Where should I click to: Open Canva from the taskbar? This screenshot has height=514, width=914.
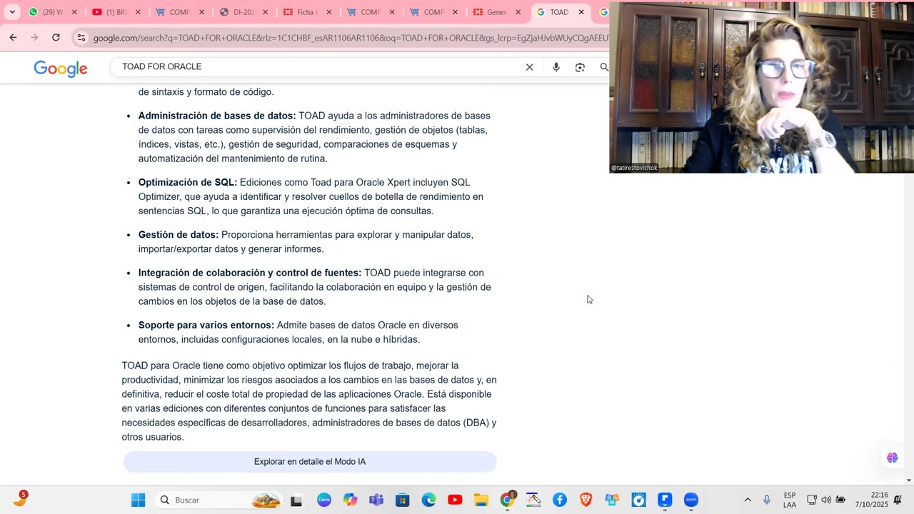pyautogui.click(x=324, y=500)
